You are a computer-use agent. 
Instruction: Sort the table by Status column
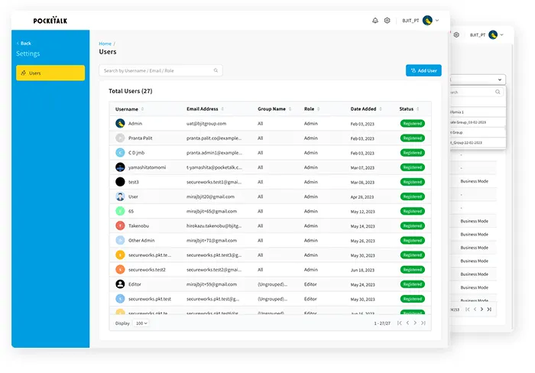coord(417,109)
